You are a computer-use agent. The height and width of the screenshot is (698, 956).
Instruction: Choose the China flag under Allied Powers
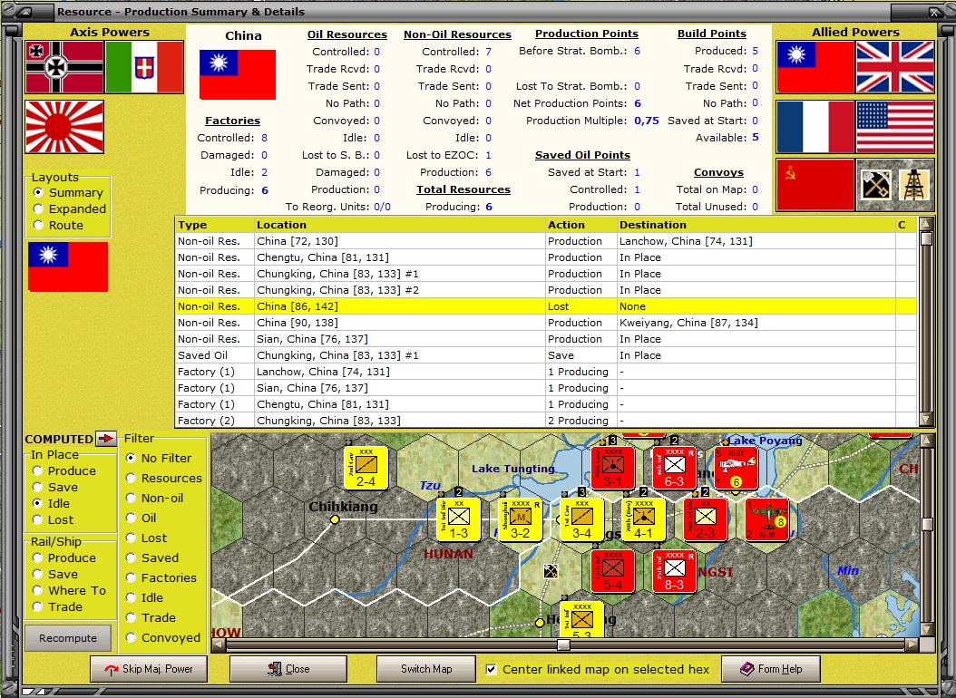(x=815, y=67)
